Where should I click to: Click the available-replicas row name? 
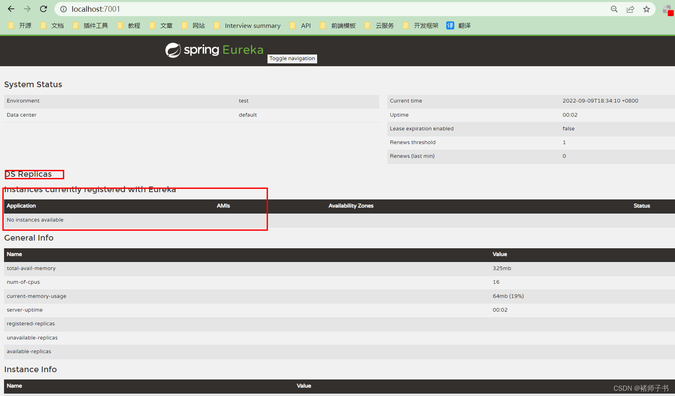[x=29, y=352]
